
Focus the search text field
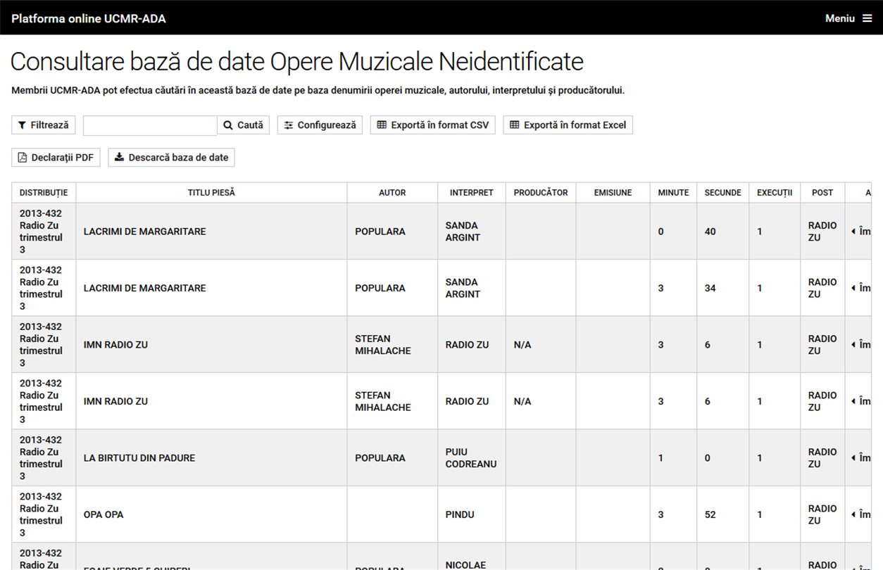[x=150, y=125]
